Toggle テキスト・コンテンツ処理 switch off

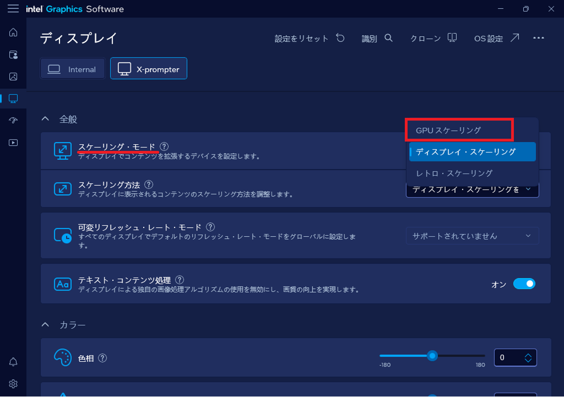pos(524,284)
